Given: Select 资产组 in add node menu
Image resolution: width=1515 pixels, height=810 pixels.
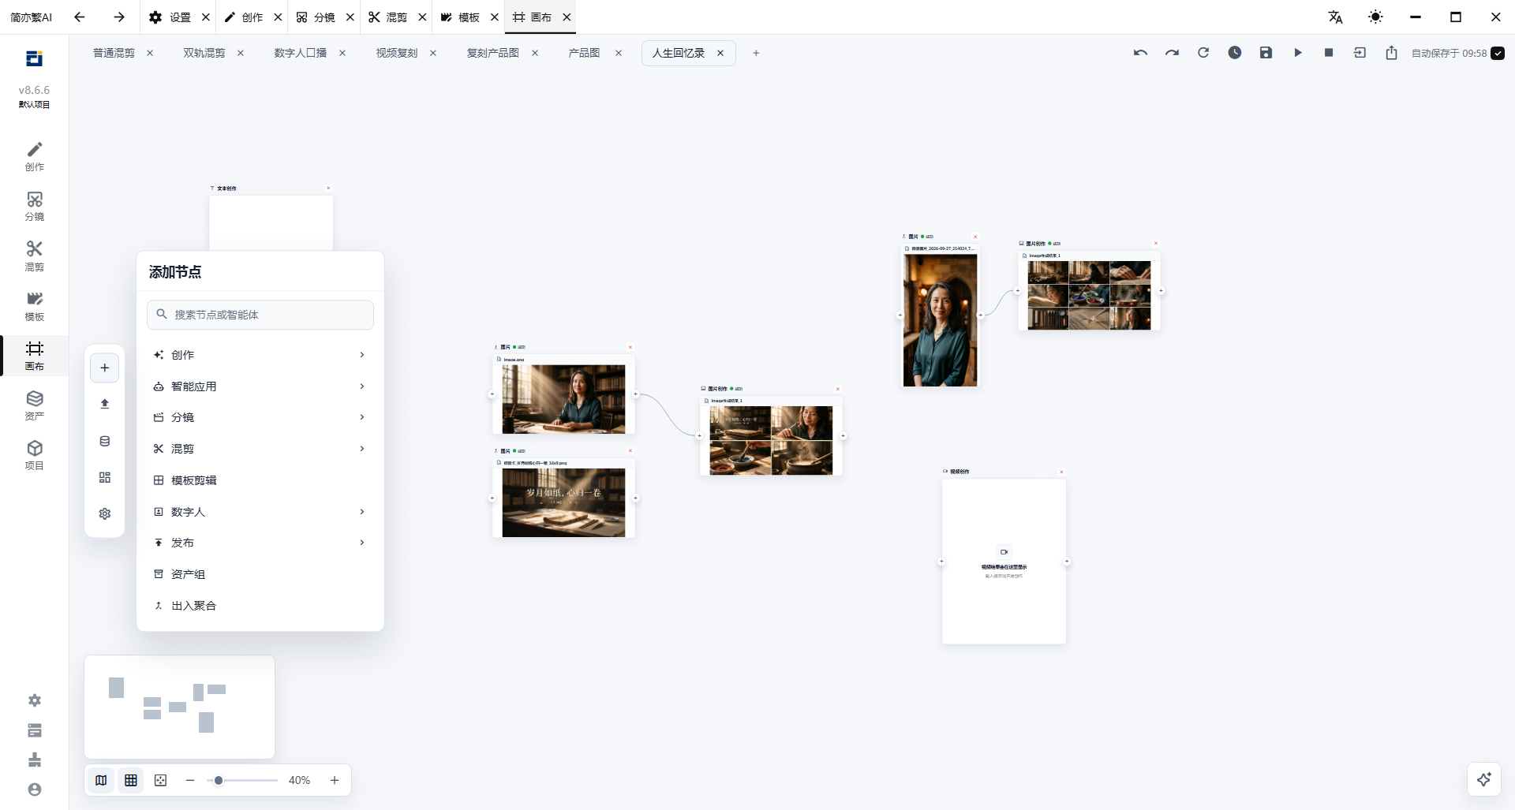Looking at the screenshot, I should [260, 574].
